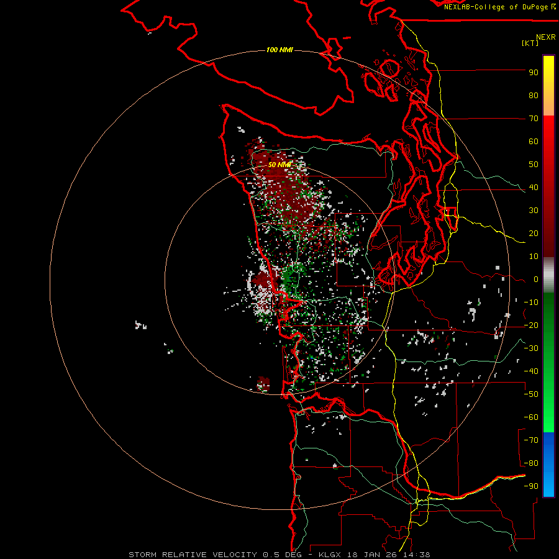The width and height of the screenshot is (559, 559).
Task: Click the -30 knot legend label
Action: (531, 348)
